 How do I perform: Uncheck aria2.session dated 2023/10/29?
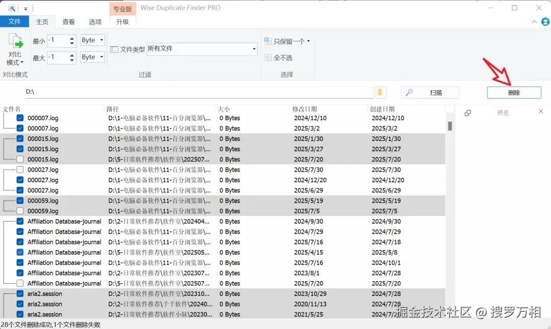pos(20,293)
